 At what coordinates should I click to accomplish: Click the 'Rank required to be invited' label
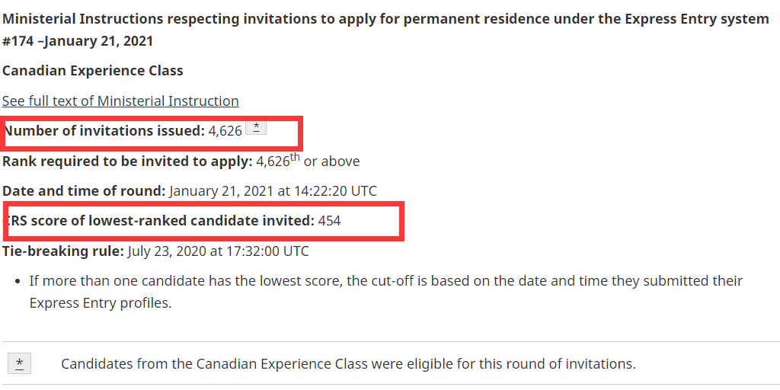pyautogui.click(x=127, y=161)
